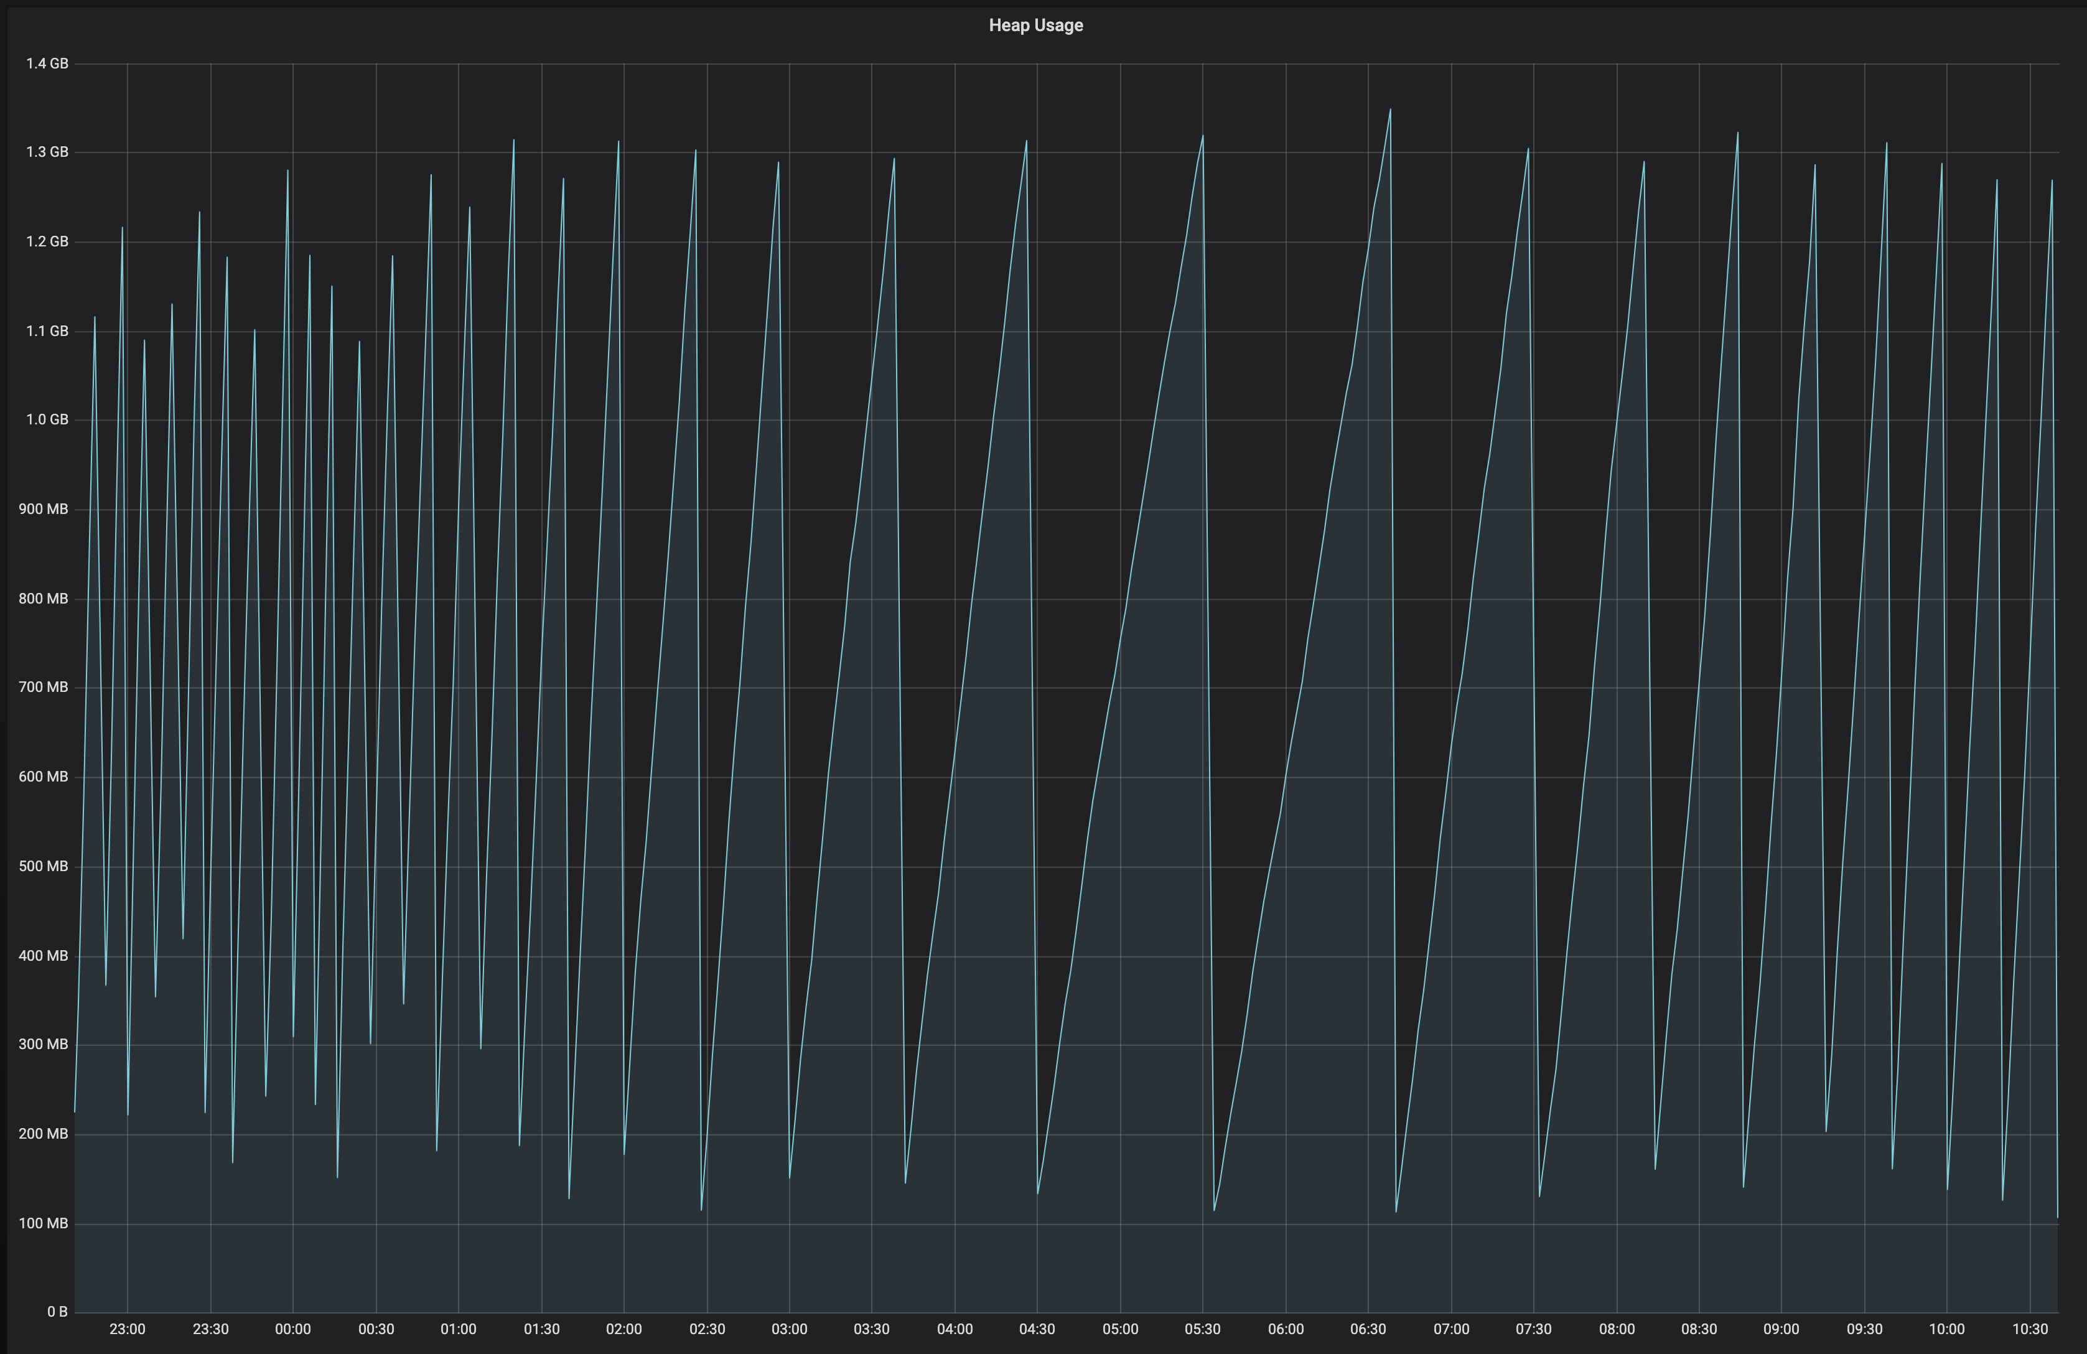This screenshot has height=1354, width=2087.
Task: Click the 1.0 GB y-axis label
Action: point(47,419)
